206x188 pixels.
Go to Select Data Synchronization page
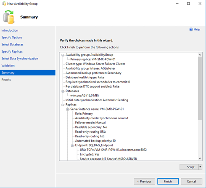point(20,59)
